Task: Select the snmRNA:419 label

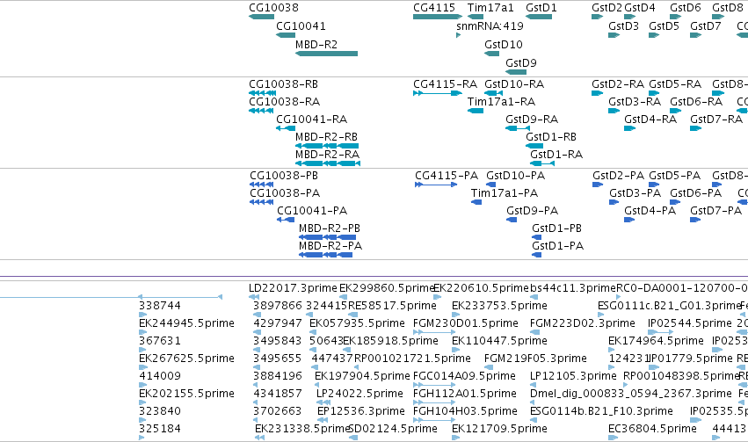Action: [x=490, y=26]
